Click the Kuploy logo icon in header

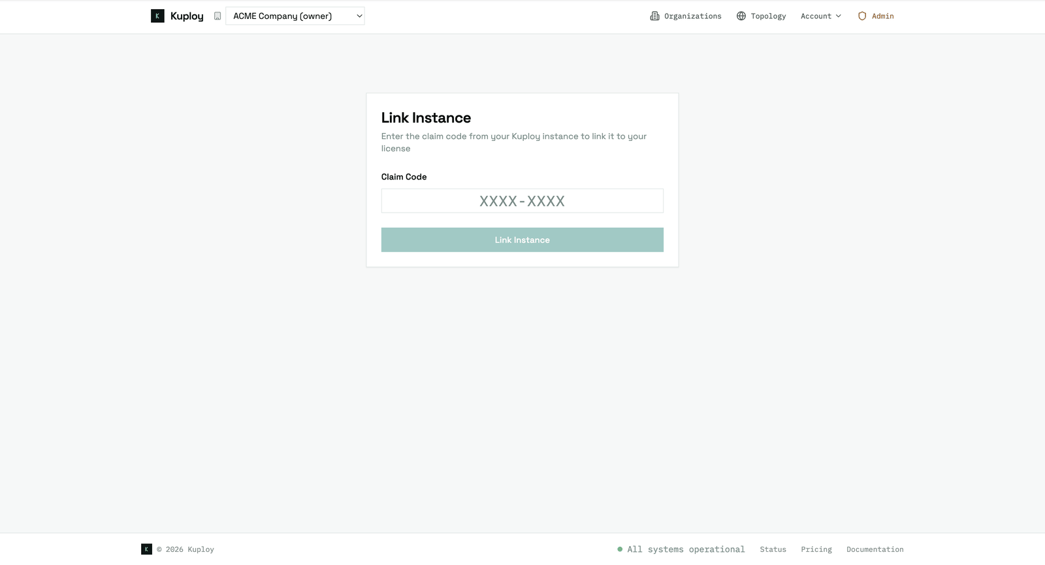tap(157, 16)
